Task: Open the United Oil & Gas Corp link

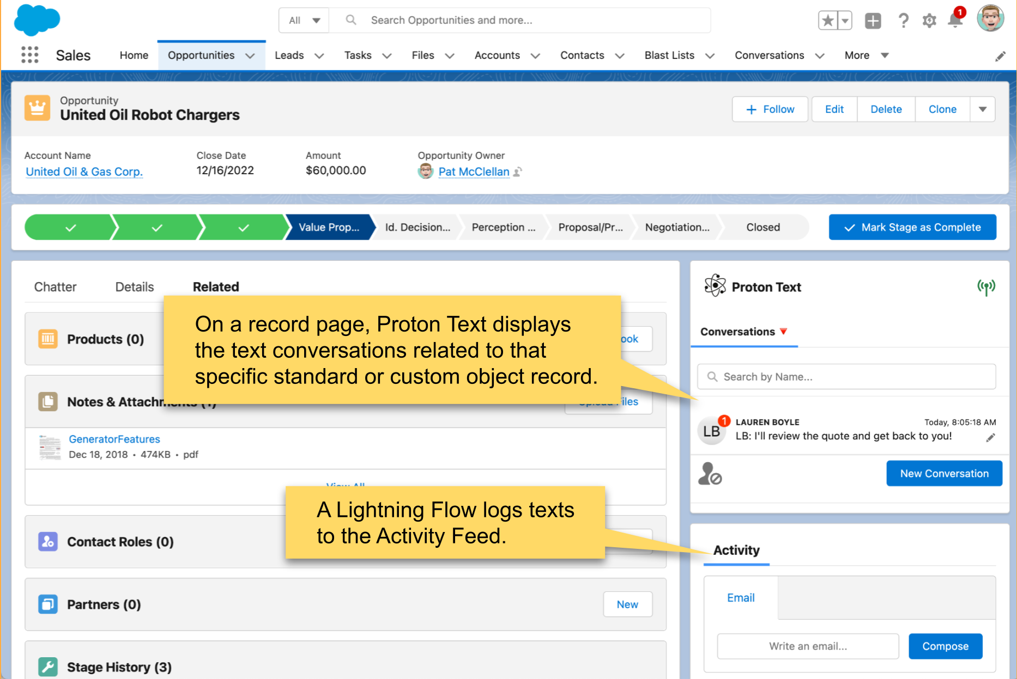Action: pos(84,171)
